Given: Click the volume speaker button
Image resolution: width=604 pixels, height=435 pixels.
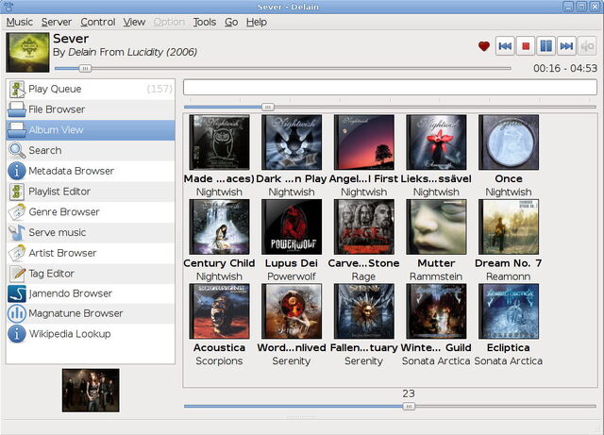Looking at the screenshot, I should click(x=587, y=46).
